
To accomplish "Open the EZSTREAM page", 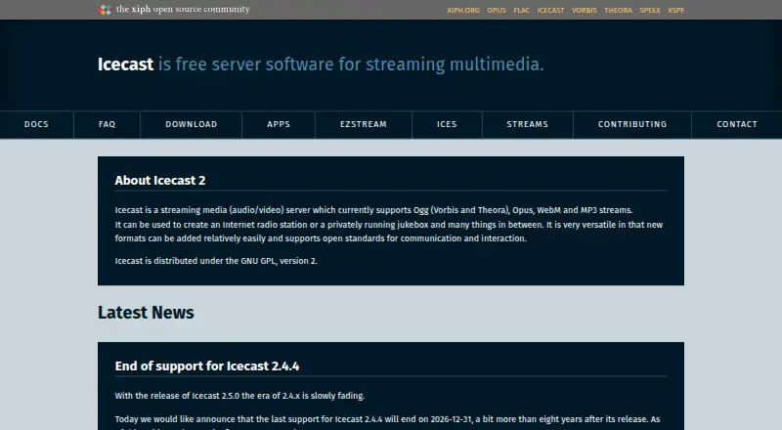I will point(363,124).
